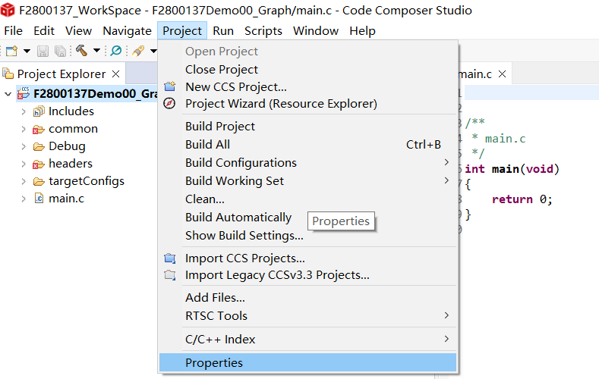Switch to the main.c editor tab
This screenshot has width=599, height=379.
475,74
